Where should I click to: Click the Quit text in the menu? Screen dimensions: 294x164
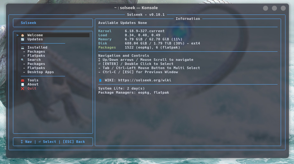click(x=32, y=89)
